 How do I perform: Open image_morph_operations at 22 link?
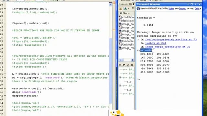[168, 47]
